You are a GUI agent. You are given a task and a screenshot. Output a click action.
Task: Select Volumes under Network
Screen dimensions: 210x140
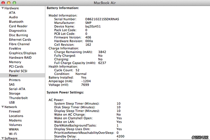click(x=15, y=125)
